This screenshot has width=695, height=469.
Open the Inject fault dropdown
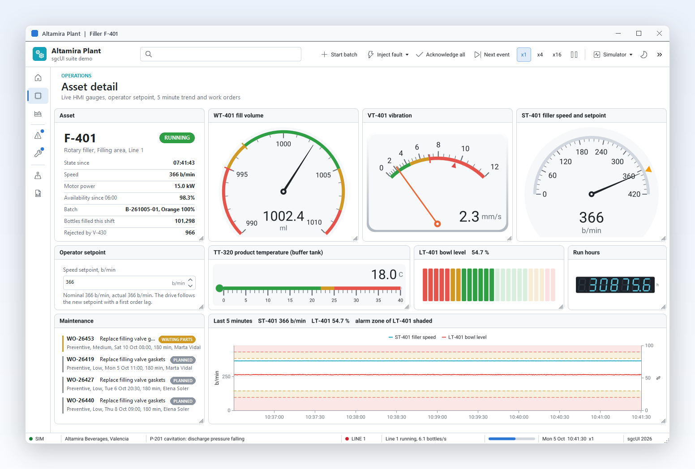coord(388,55)
